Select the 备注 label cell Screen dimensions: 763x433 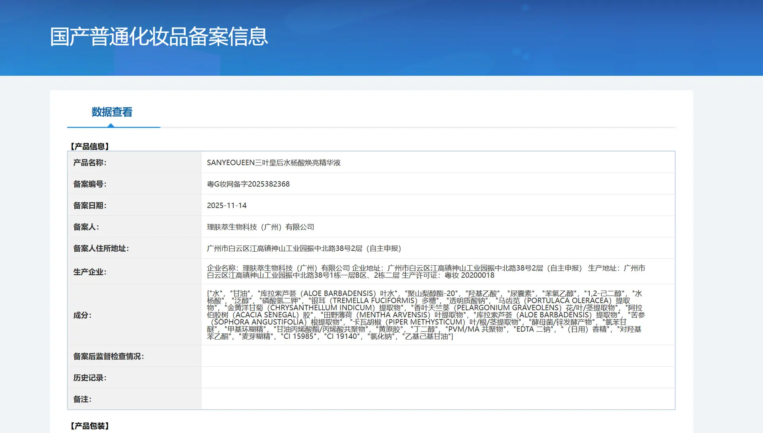(x=134, y=399)
